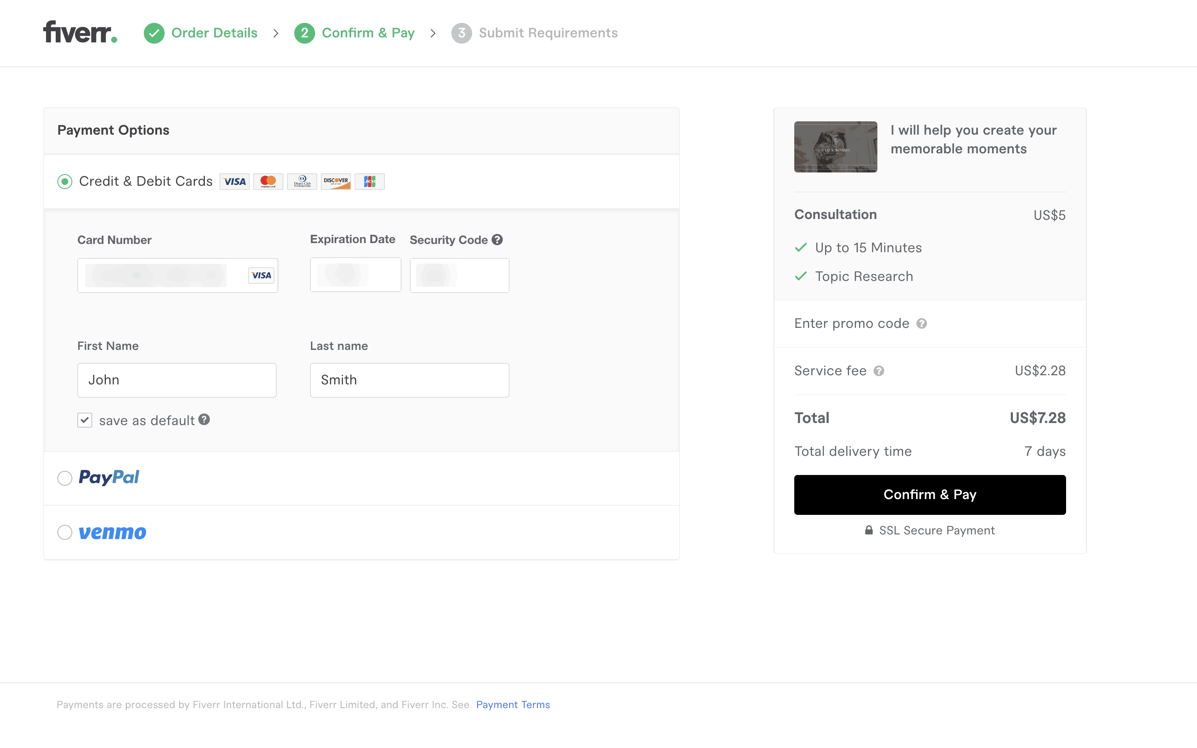Click the save as default help icon
Image resolution: width=1197 pixels, height=748 pixels.
point(204,420)
